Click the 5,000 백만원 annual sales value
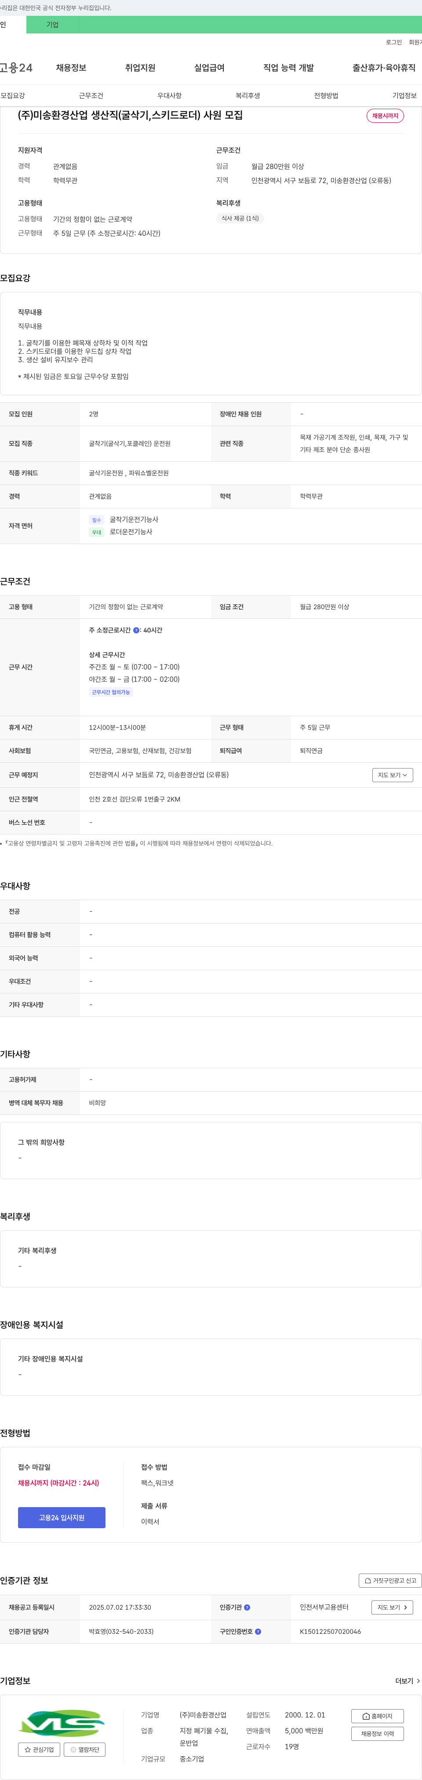This screenshot has width=422, height=1780. pos(304,1731)
